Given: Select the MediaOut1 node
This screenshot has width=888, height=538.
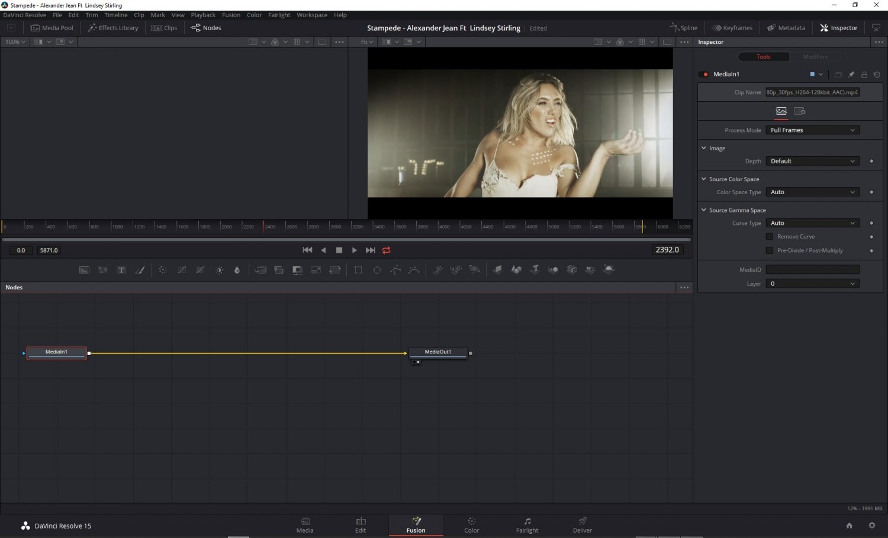Looking at the screenshot, I should point(438,353).
